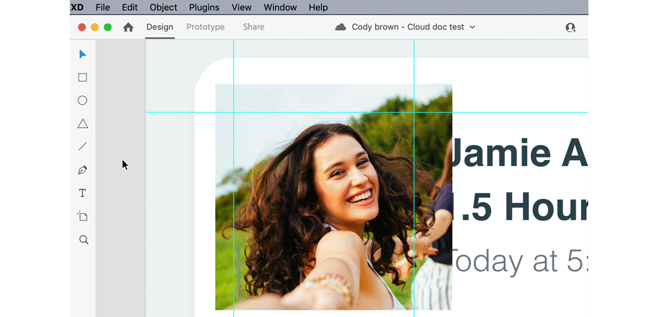Select the Zoom magnifier tool
The width and height of the screenshot is (658, 317).
[84, 240]
